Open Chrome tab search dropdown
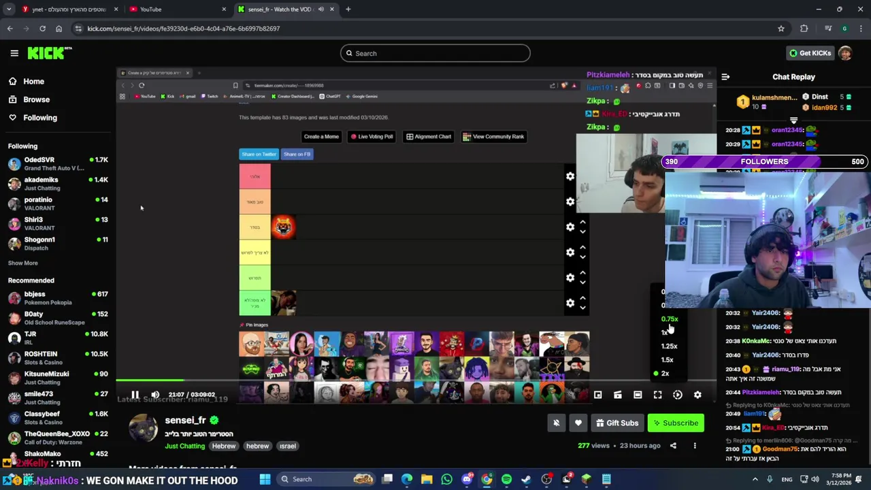Viewport: 871px width, 490px height. [x=8, y=10]
